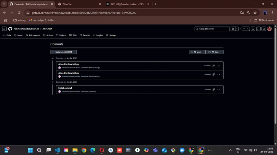Open Visual Studio Code from the taskbar

pyautogui.click(x=57, y=150)
